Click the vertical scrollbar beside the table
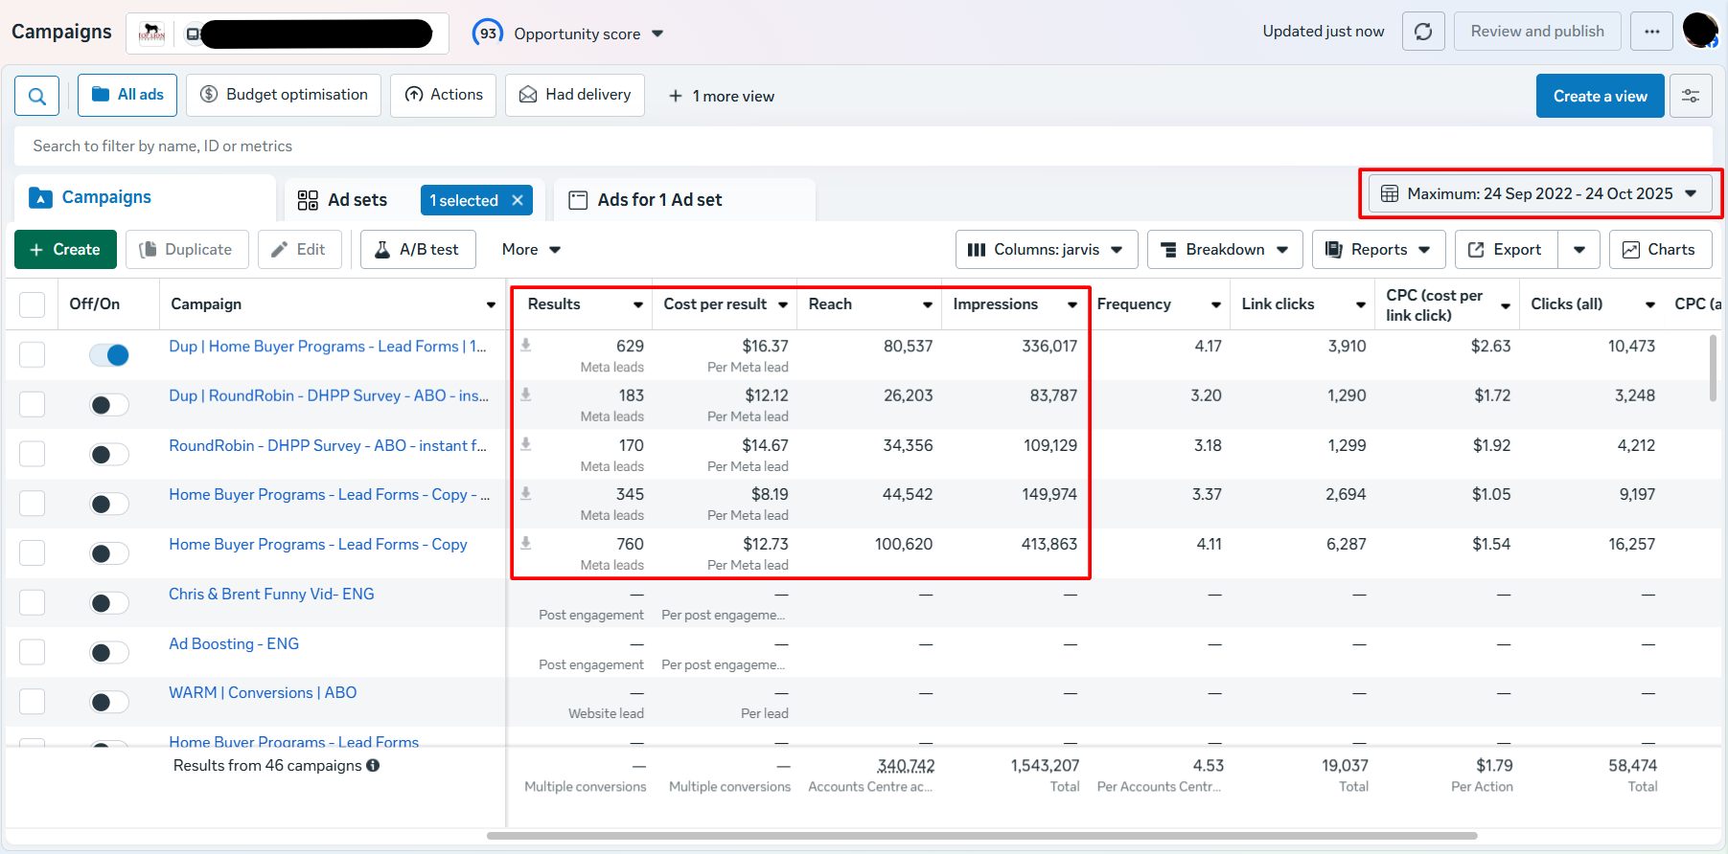Screen dimensions: 1728x854 pyautogui.click(x=1714, y=368)
